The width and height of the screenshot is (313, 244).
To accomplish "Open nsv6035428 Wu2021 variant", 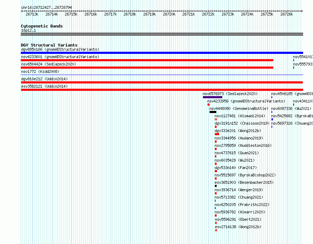I will (235, 160).
